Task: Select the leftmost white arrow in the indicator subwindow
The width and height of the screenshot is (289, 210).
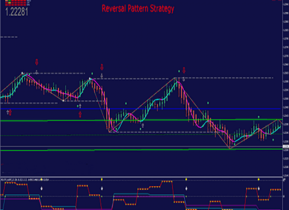Action: 42,188
